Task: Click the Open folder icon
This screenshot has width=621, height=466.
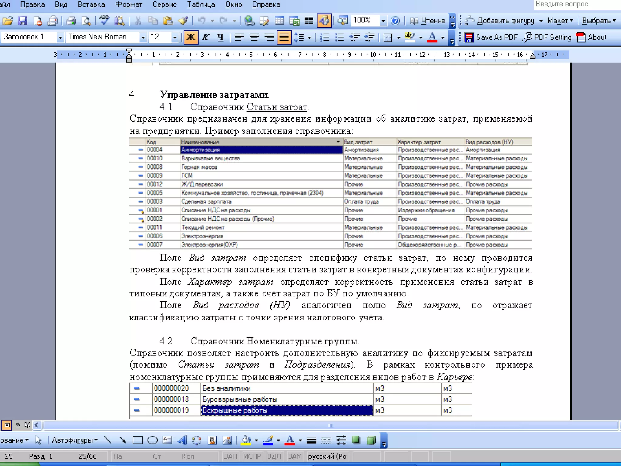Action: (x=8, y=21)
